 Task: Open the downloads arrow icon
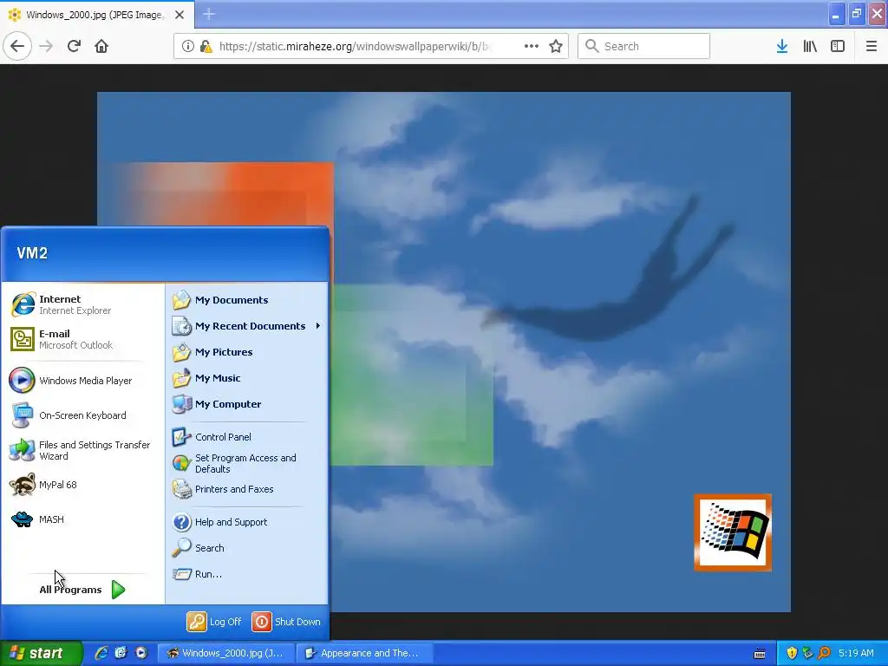pos(782,46)
